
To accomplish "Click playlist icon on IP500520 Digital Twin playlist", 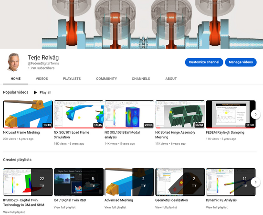I will 42,185.
